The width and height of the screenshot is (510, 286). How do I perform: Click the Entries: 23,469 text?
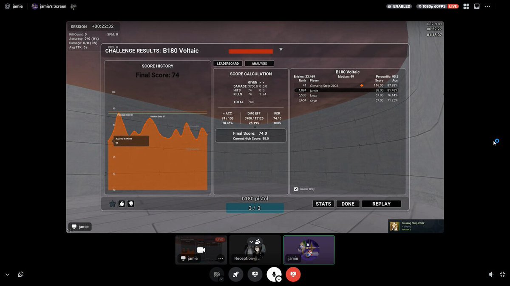[304, 77]
